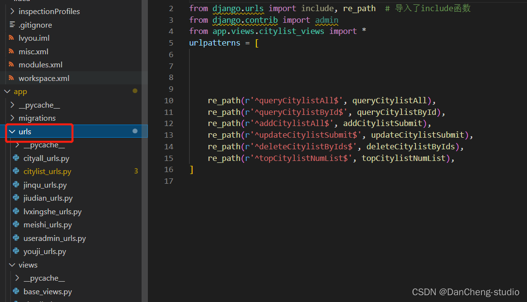The height and width of the screenshot is (302, 527).
Task: Open meishi_urls.py file
Action: (48, 225)
